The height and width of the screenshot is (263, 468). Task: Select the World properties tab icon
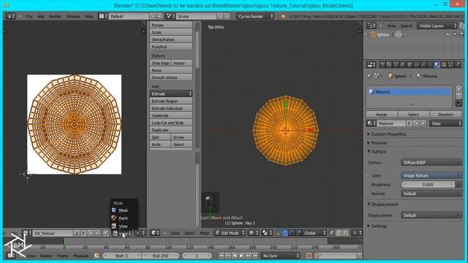point(403,64)
